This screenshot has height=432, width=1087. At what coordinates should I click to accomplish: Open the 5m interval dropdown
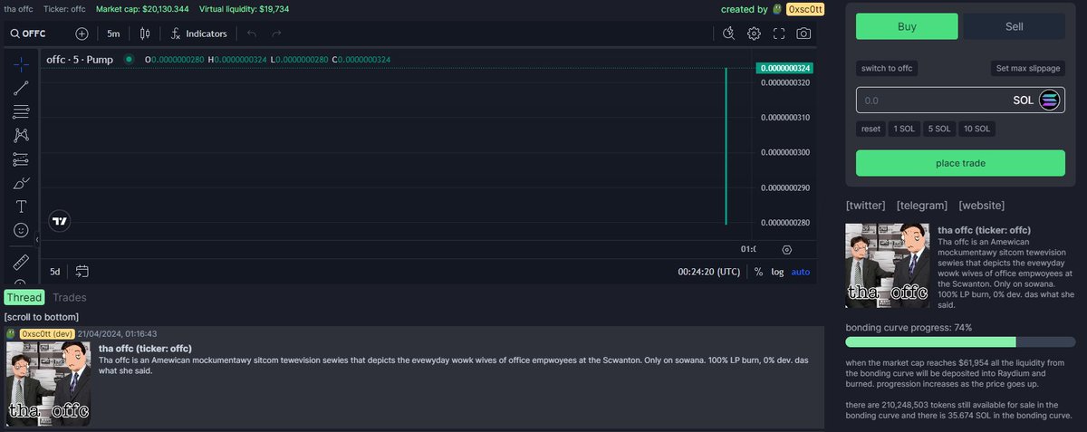(x=113, y=34)
